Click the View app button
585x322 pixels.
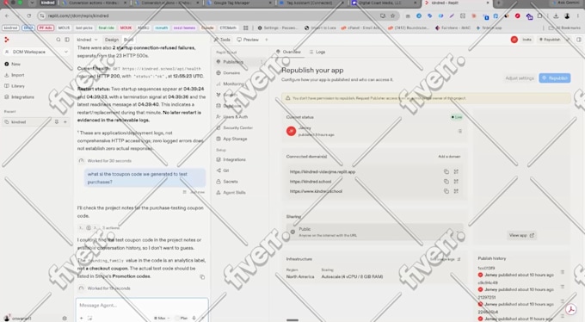(x=521, y=235)
